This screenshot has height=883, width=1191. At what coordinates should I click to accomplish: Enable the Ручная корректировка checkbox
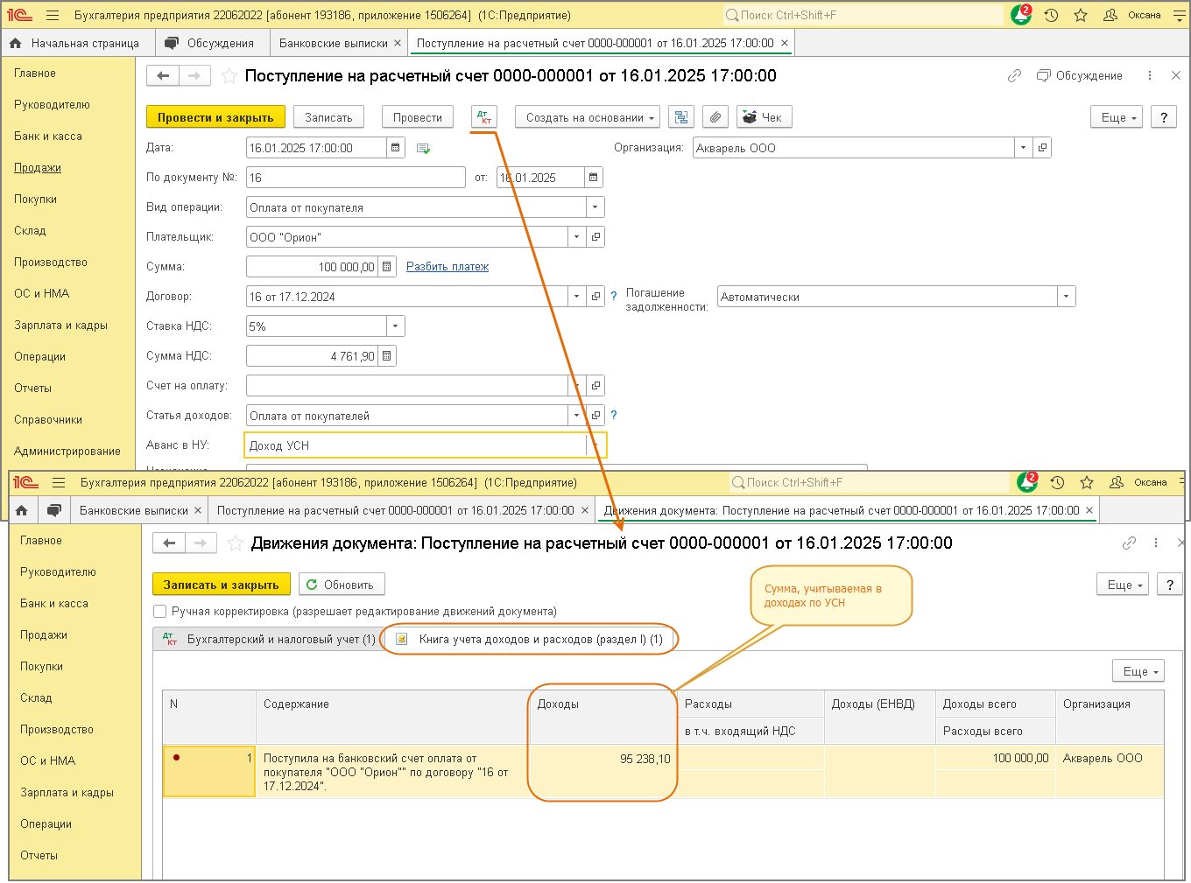(x=159, y=612)
